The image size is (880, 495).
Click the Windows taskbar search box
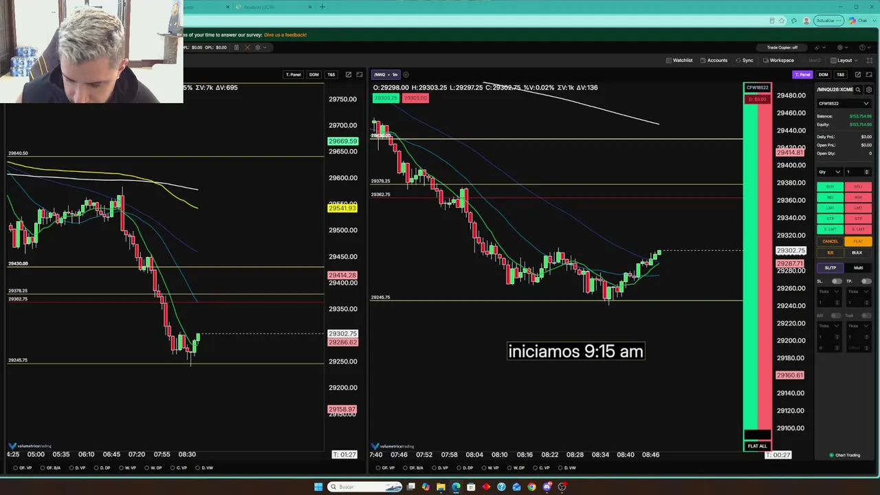click(366, 487)
